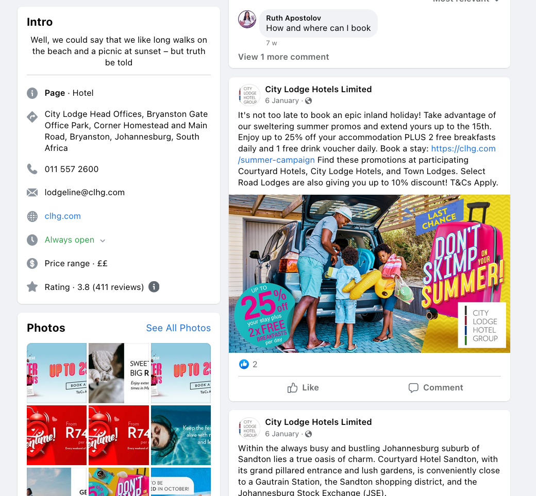Open the Most relevant comments sort dropdown
Viewport: 536px width, 496px height.
[x=466, y=1]
